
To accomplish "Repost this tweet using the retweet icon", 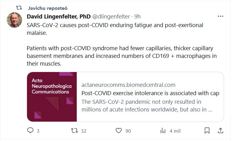I will coord(74,131).
